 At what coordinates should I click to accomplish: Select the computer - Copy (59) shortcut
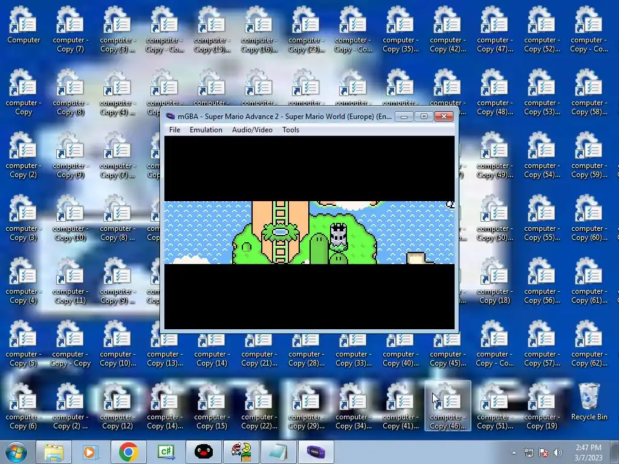click(x=589, y=155)
